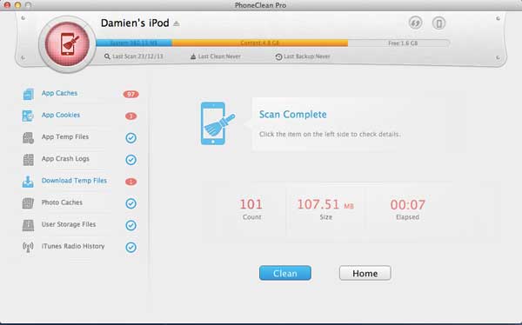Toggle the checkmark for Photo Caches
522x325 pixels.
pos(130,203)
